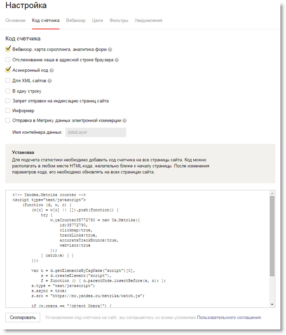286x335 pixels.
Task: Click the (function (d, w, c) line
Action: 47,205
